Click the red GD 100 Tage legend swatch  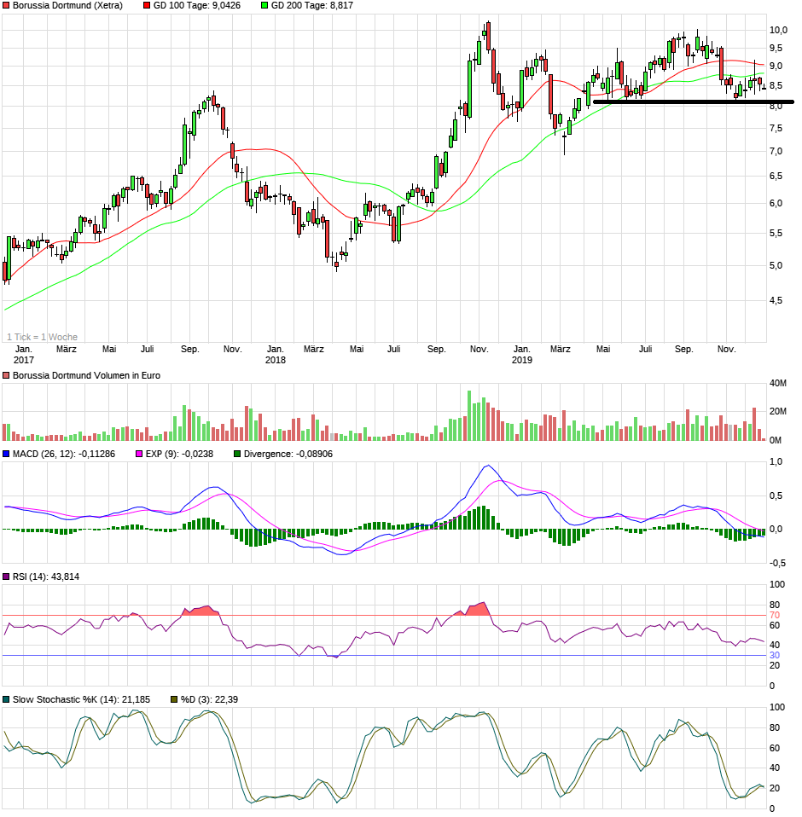pyautogui.click(x=147, y=6)
